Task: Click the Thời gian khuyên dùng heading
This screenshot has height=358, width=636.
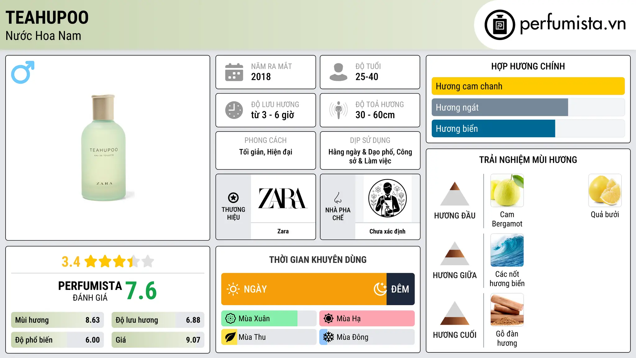Action: click(x=318, y=259)
